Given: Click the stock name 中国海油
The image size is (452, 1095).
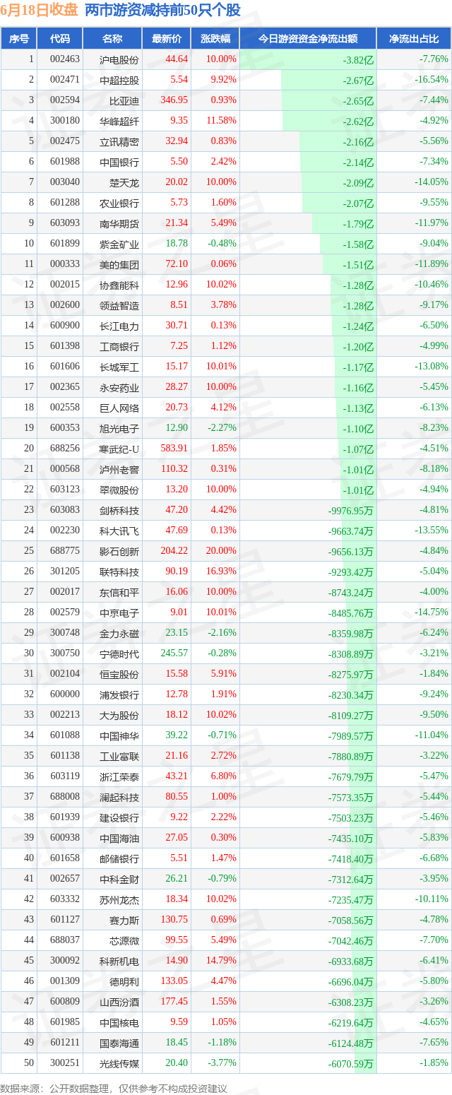Looking at the screenshot, I should point(119,838).
